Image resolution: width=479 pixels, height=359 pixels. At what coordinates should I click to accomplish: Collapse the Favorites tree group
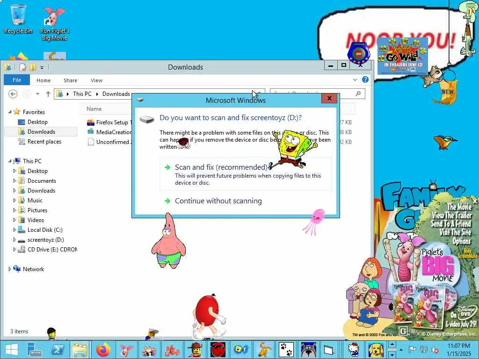pos(10,112)
